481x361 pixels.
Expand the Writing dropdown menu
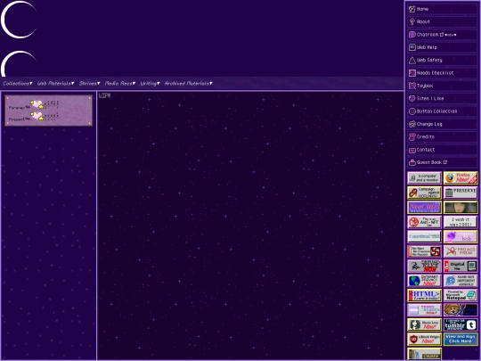click(150, 84)
